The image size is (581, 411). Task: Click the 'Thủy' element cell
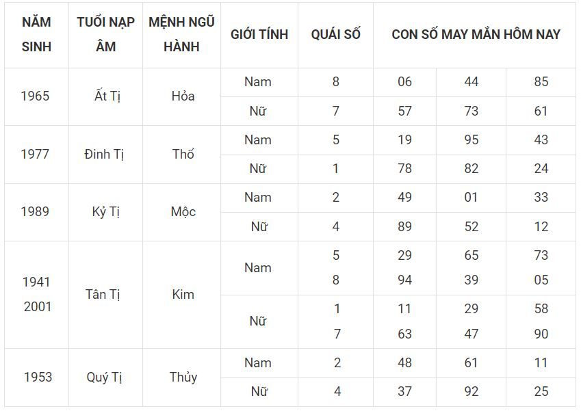coord(183,377)
